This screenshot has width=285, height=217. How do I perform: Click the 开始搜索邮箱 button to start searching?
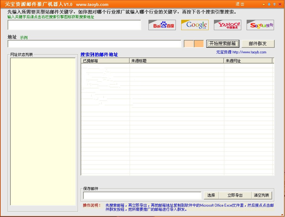coord(223,44)
